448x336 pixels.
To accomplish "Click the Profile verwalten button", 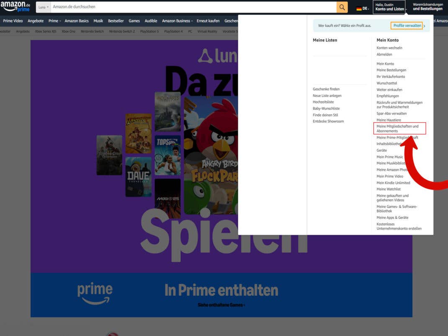I will [407, 26].
